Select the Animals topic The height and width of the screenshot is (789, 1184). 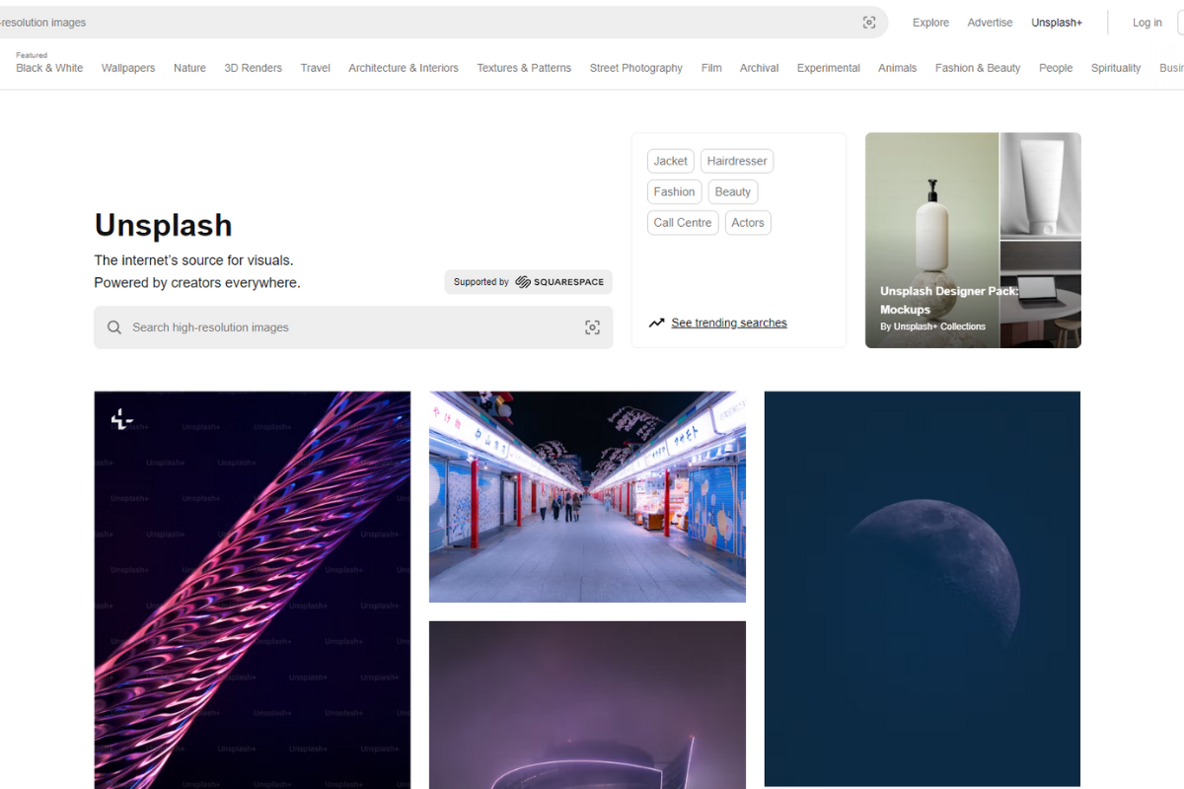[x=897, y=68]
